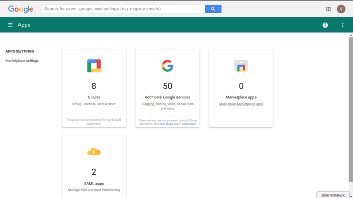
Task: Click the Send Feedback button
Action: [x=333, y=195]
